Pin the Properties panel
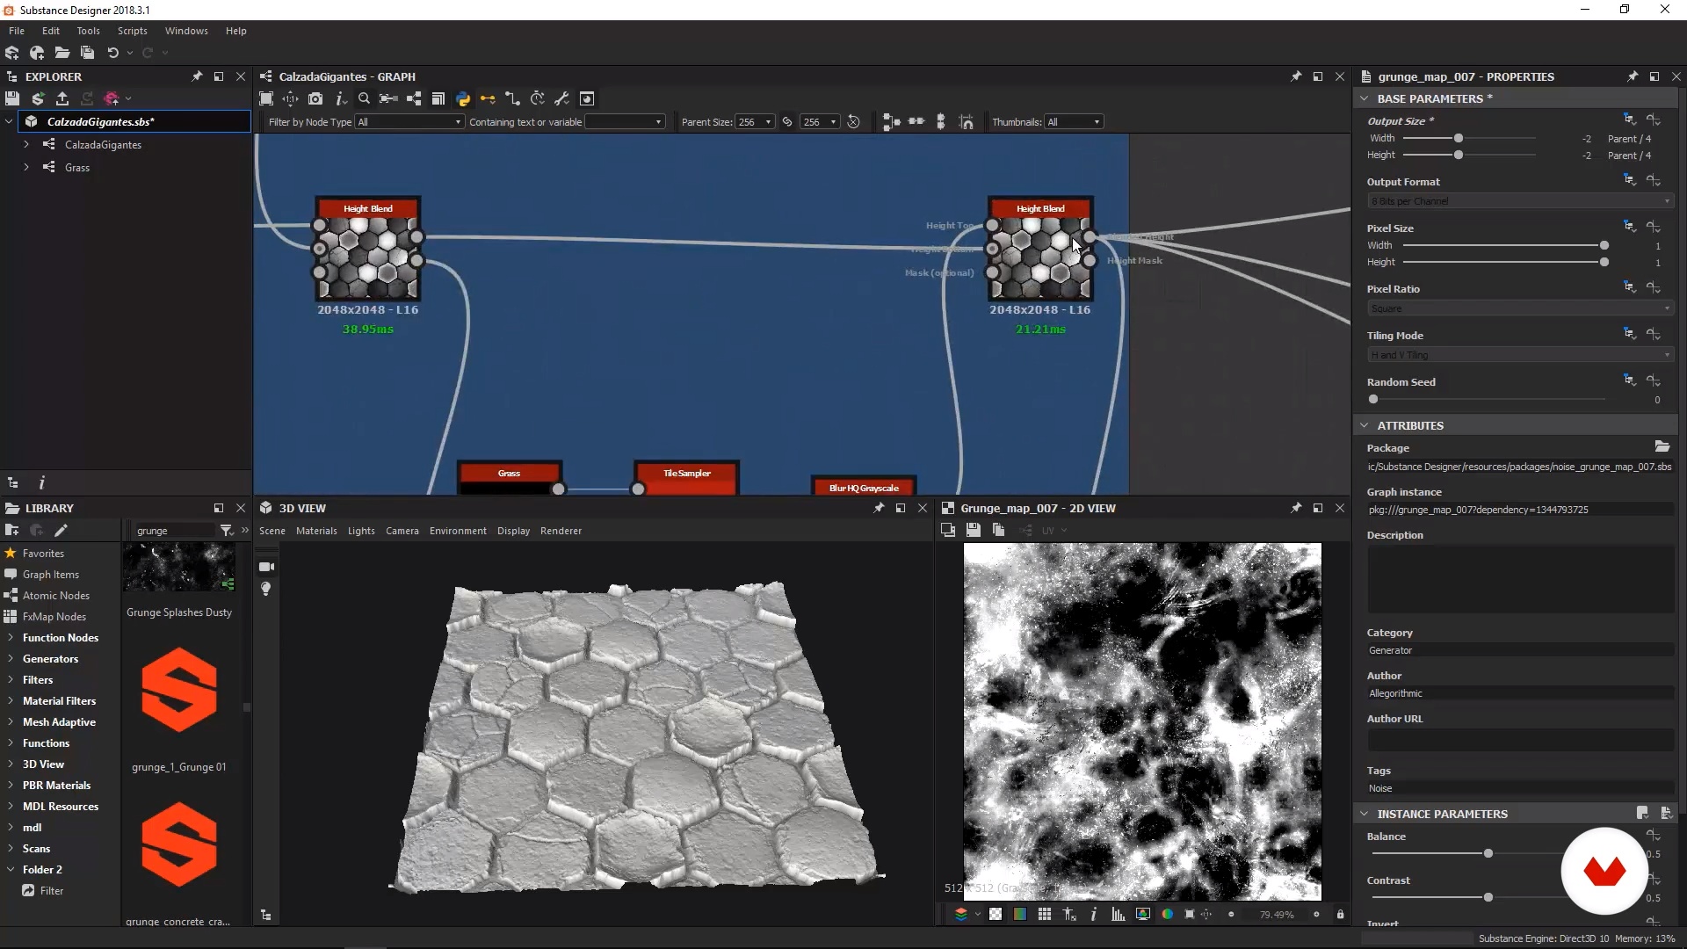 (x=1632, y=76)
